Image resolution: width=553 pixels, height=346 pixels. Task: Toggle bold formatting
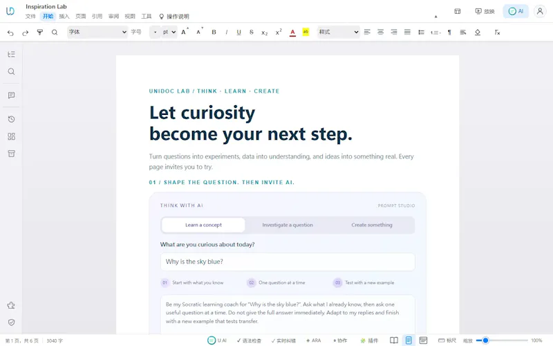214,32
